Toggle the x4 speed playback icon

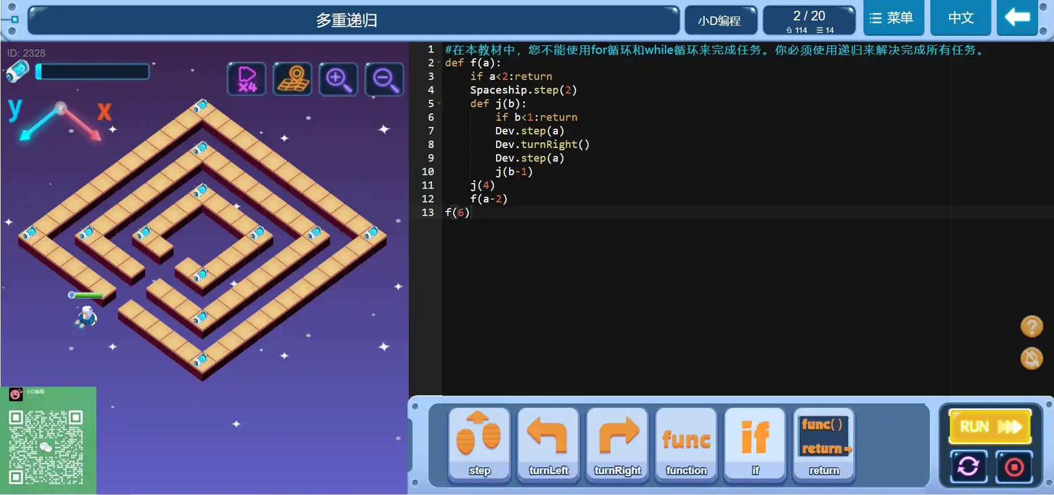pyautogui.click(x=247, y=79)
